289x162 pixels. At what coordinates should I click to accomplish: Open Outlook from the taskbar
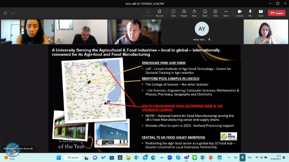(x=137, y=157)
